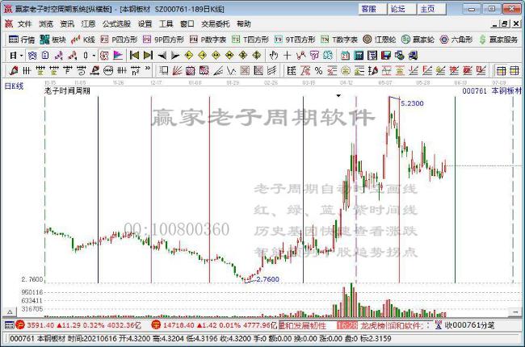Viewport: 525px width, 347px height.
Task: Click the black triangle marker atop chart
Action: [338, 96]
